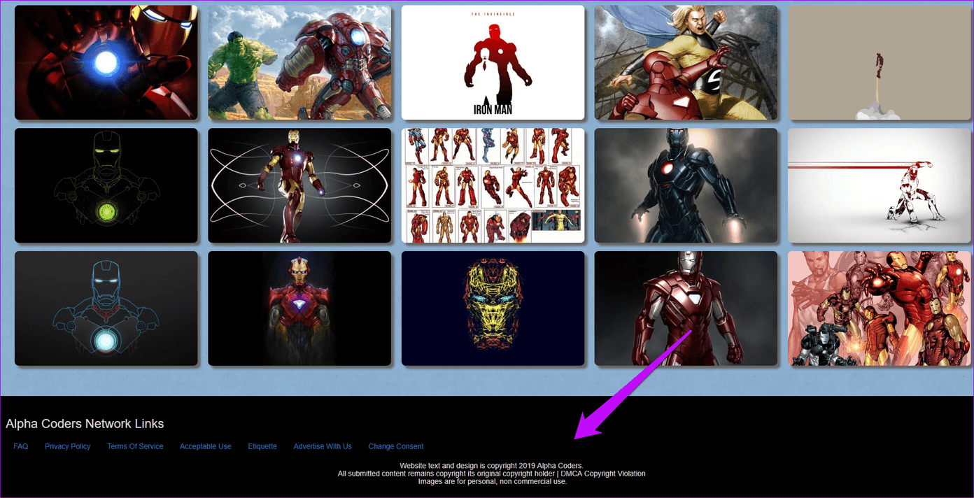
Task: Open the beige minimalist flying Iron Man wallpaper
Action: coord(880,63)
